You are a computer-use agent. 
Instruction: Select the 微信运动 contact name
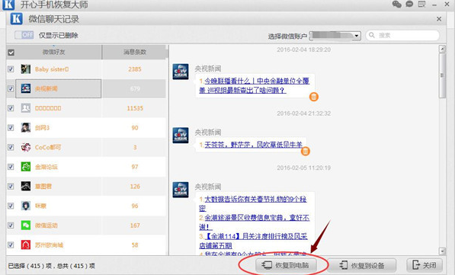(x=46, y=225)
